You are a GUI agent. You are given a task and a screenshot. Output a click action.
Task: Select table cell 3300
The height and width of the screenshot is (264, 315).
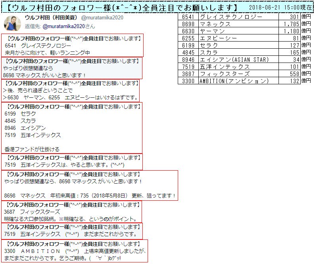click(188, 81)
